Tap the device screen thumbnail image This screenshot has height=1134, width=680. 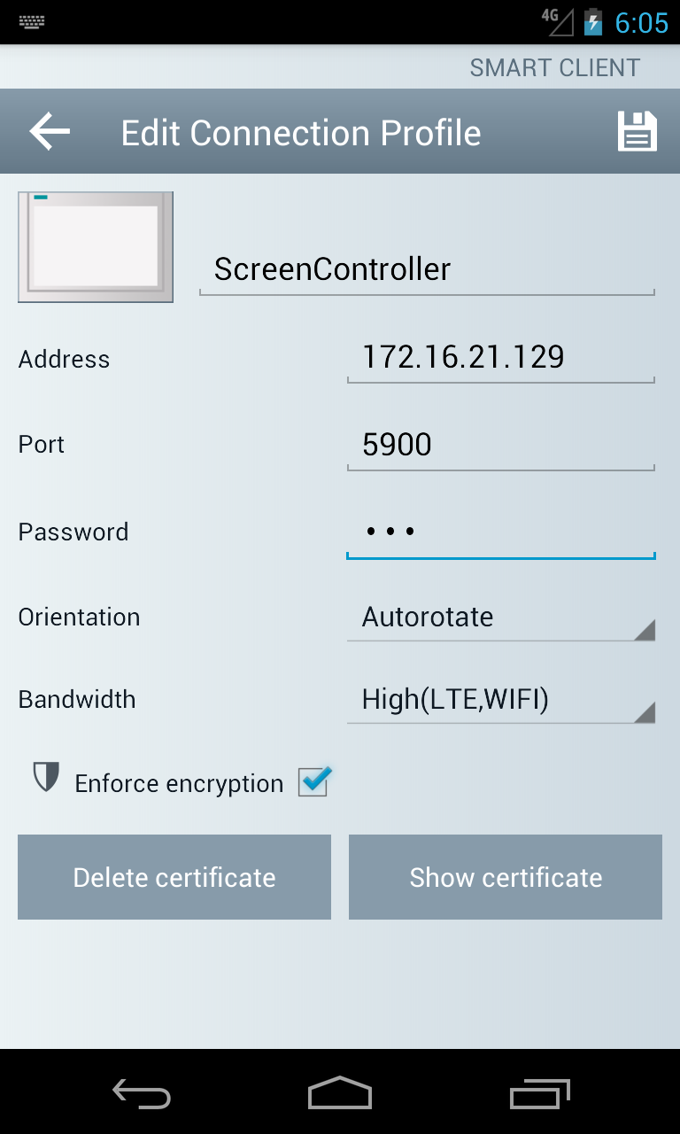(96, 247)
